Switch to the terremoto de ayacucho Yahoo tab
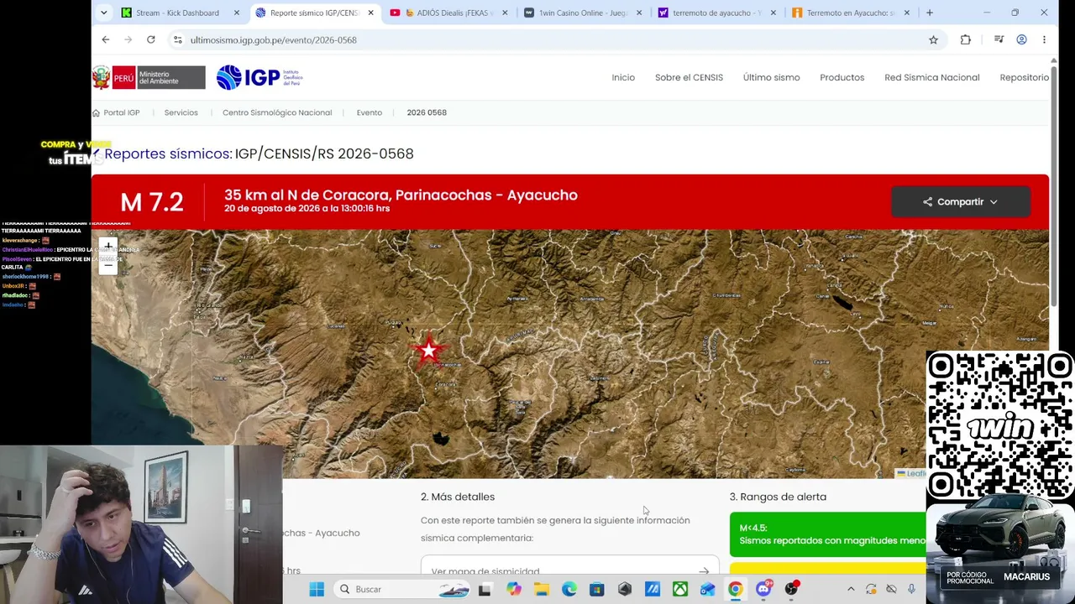This screenshot has width=1075, height=604. click(x=716, y=13)
